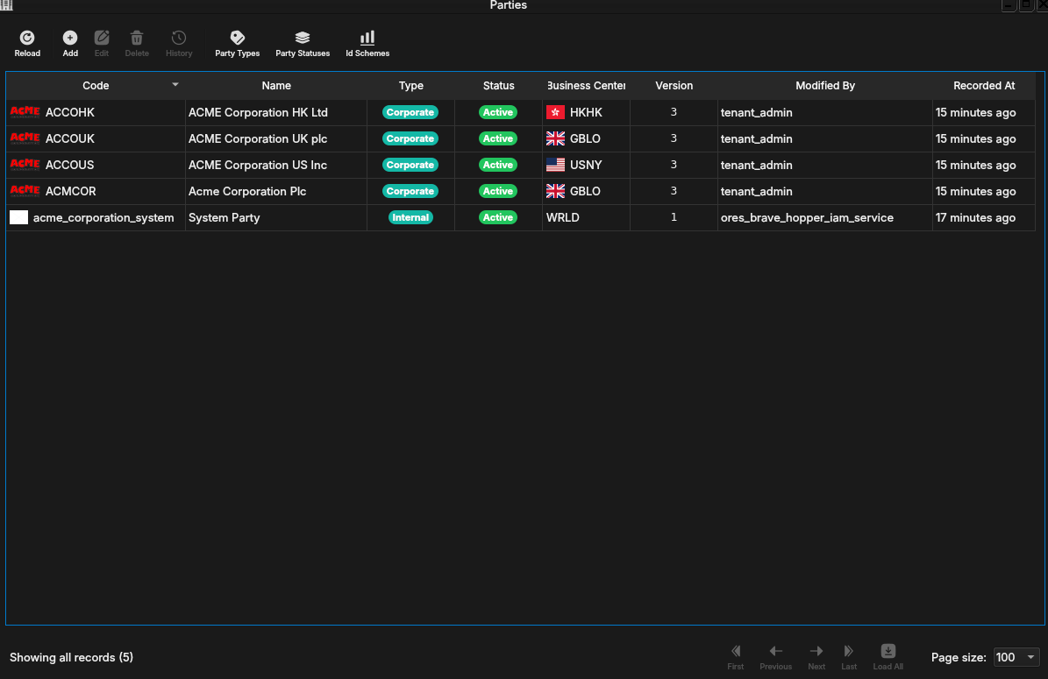This screenshot has height=679, width=1048.
Task: Click Corporate badge in ACCOUS row
Action: coord(410,164)
